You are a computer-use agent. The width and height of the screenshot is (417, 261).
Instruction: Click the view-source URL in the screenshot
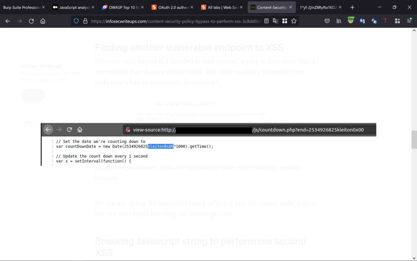[248, 130]
